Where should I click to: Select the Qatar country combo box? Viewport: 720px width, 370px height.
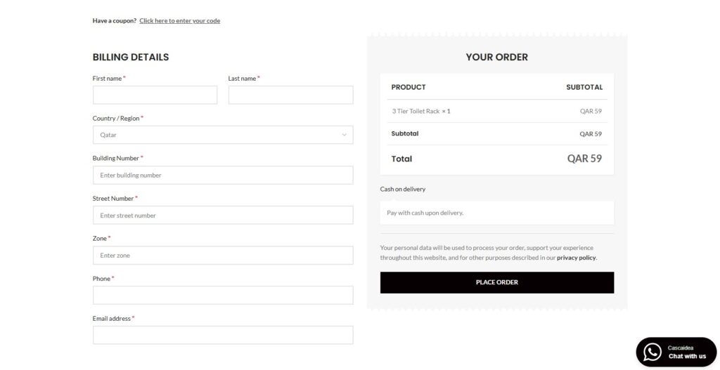(223, 135)
